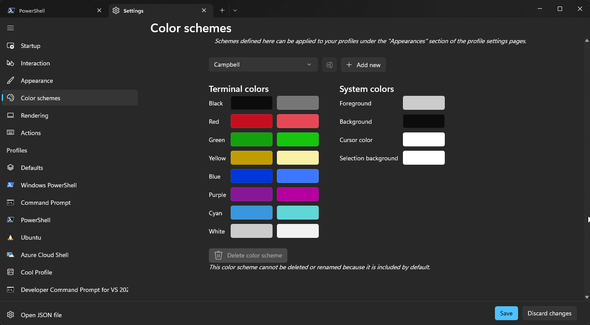Change the Foreground system color swatch
The height and width of the screenshot is (325, 590).
click(424, 103)
